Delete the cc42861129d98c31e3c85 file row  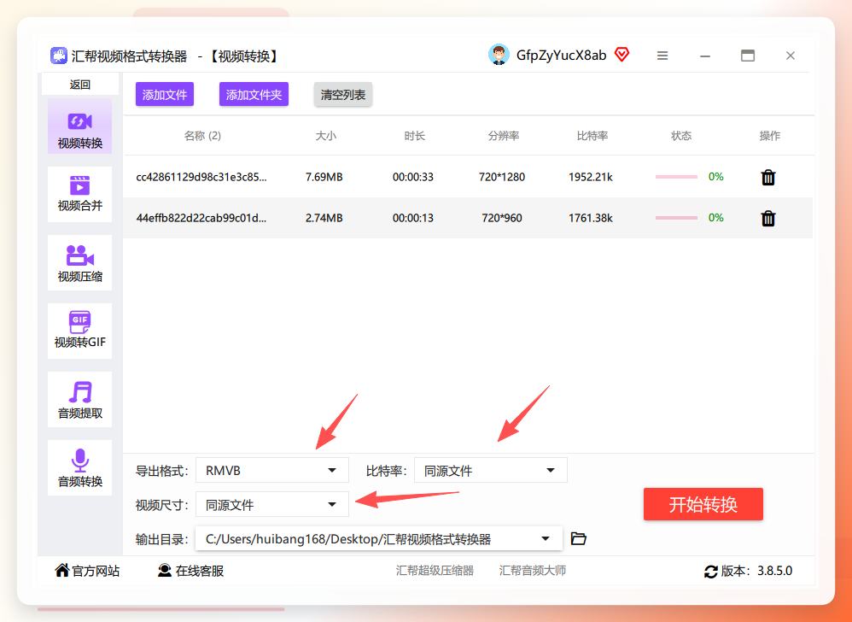click(767, 177)
